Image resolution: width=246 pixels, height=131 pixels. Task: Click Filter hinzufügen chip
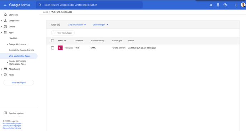pyautogui.click(x=63, y=33)
